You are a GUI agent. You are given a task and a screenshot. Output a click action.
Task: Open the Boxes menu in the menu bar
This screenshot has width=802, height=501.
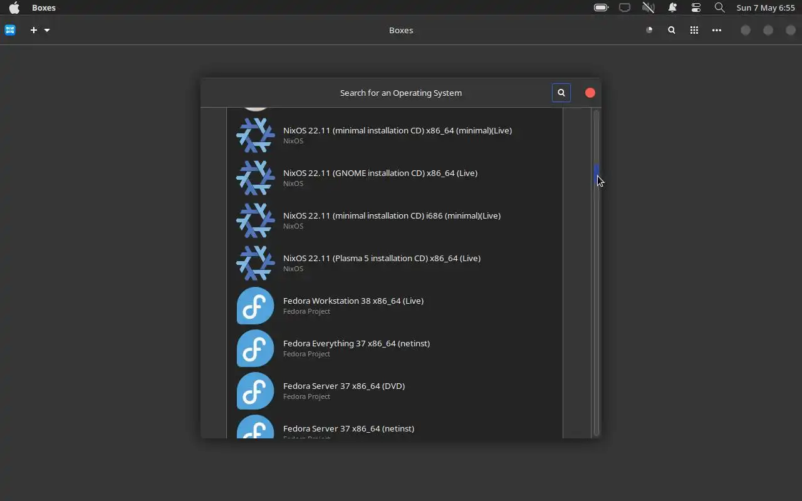(x=44, y=8)
